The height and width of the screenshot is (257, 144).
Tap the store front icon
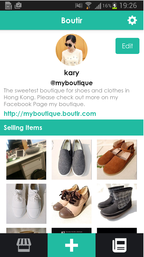pos(24,245)
